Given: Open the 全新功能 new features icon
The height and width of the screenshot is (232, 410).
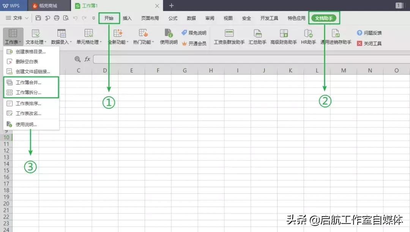Looking at the screenshot, I should (x=118, y=37).
